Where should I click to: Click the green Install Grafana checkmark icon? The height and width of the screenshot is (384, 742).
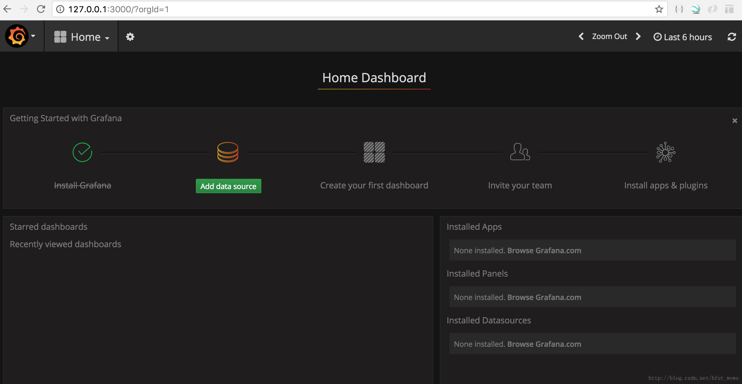click(x=82, y=152)
